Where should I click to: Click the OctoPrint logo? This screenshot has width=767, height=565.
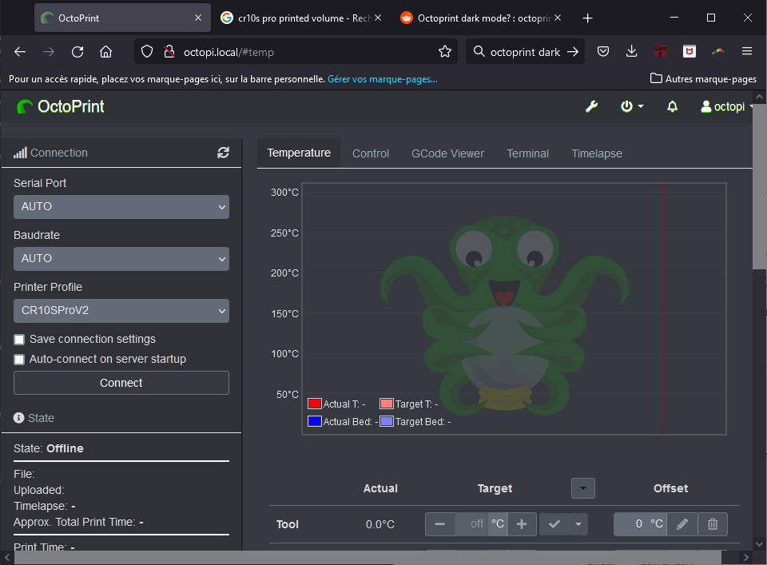(61, 106)
